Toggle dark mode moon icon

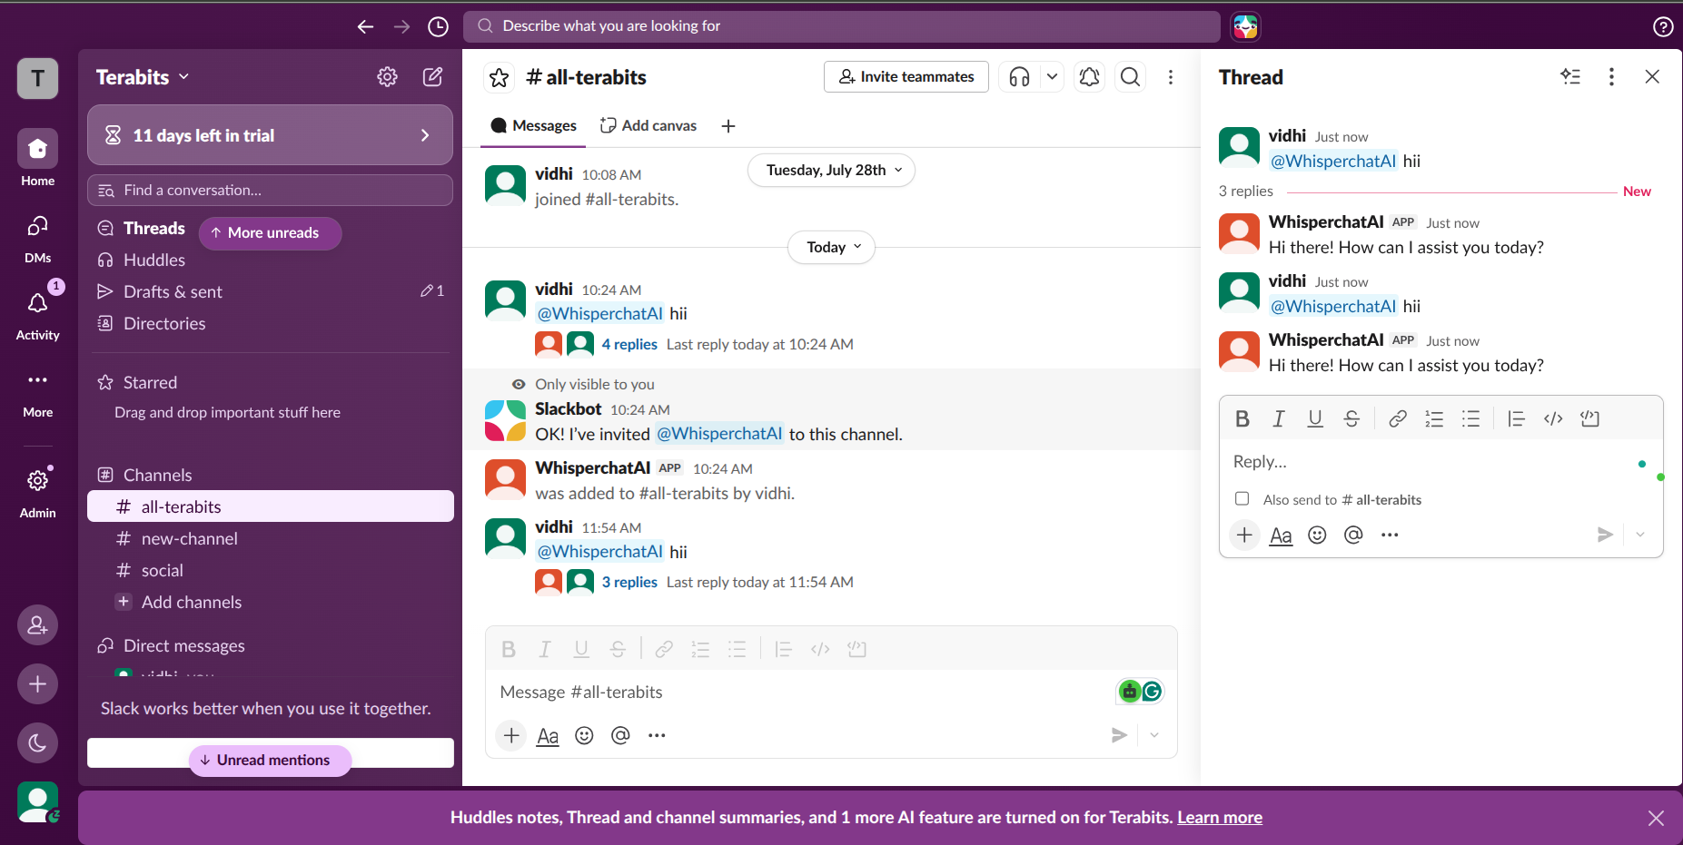pyautogui.click(x=37, y=743)
